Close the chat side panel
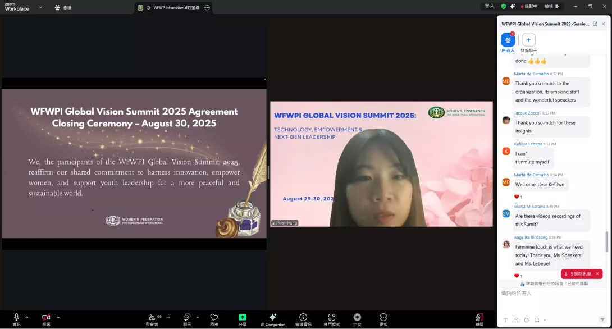 click(x=604, y=24)
